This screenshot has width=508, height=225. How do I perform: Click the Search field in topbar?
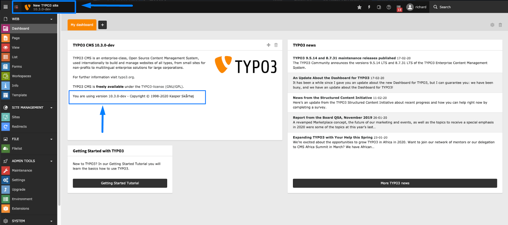(469, 7)
